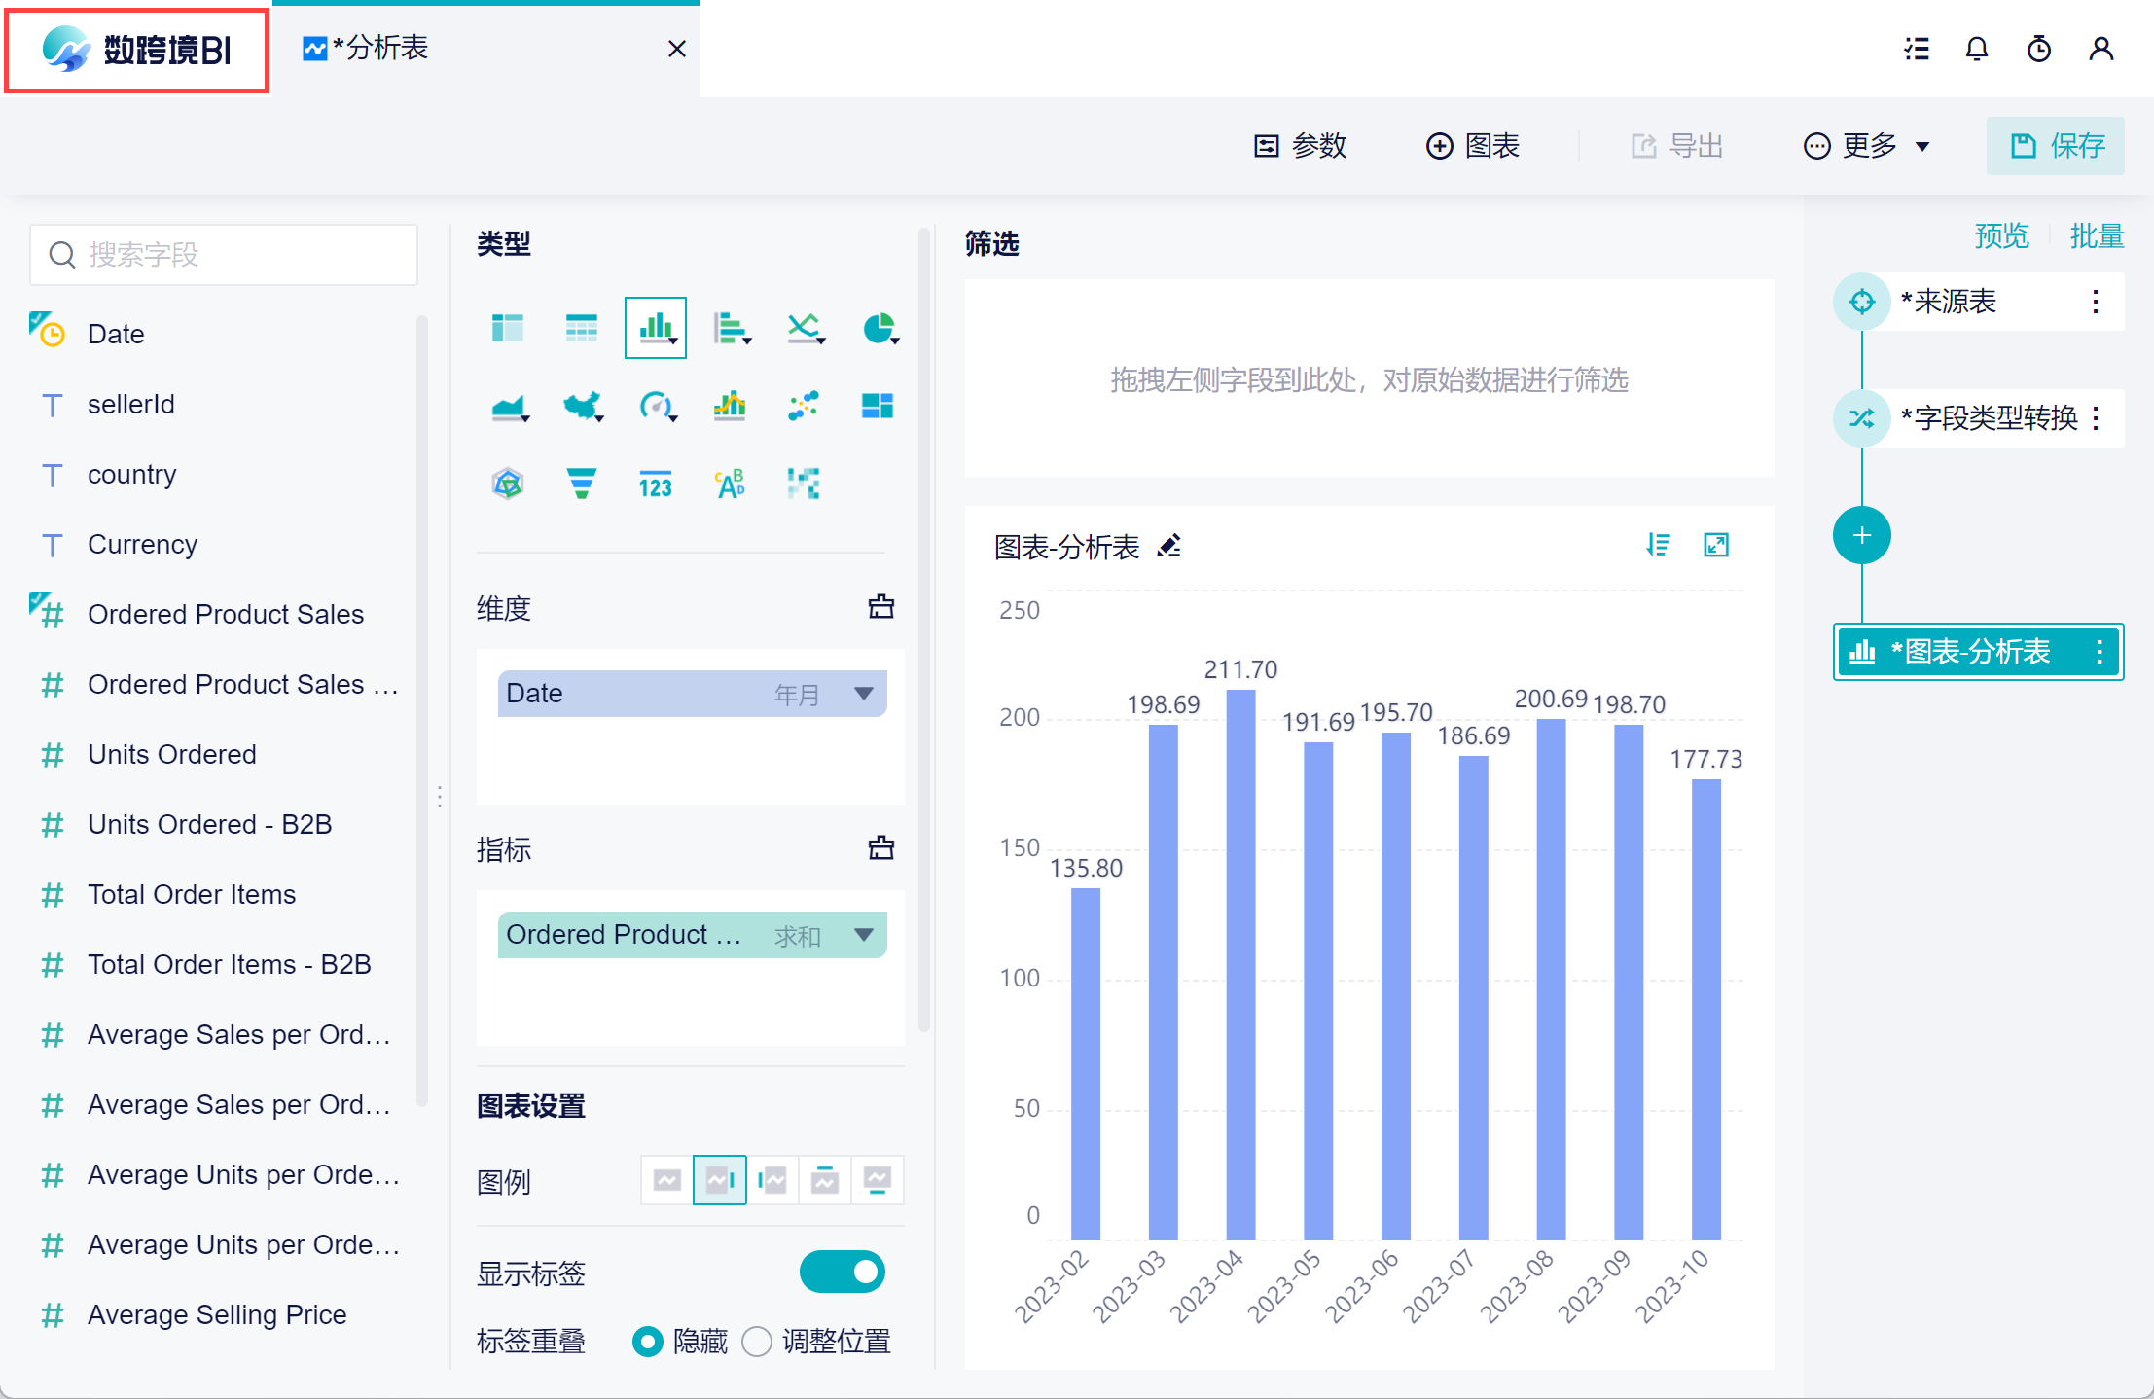Open the Ordered Product sum dropdown

863,935
